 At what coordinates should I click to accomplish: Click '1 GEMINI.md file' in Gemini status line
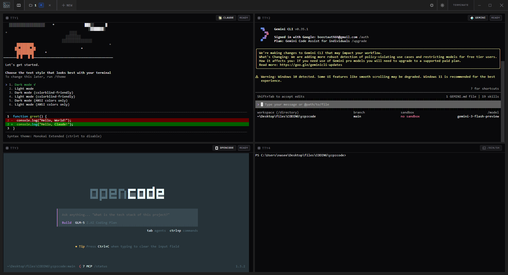tap(461, 97)
